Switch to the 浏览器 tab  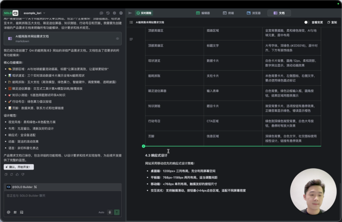(254, 13)
